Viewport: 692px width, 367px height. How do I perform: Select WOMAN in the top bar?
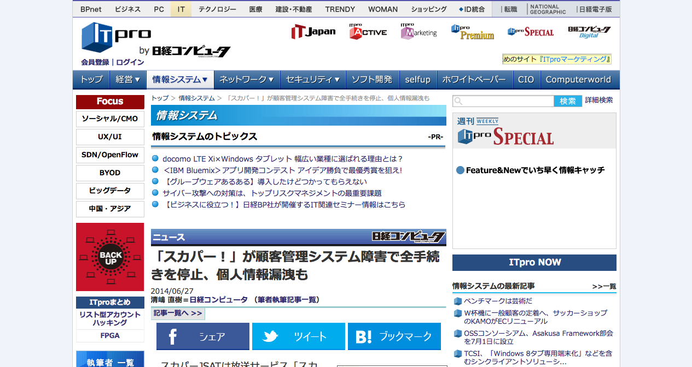(383, 9)
